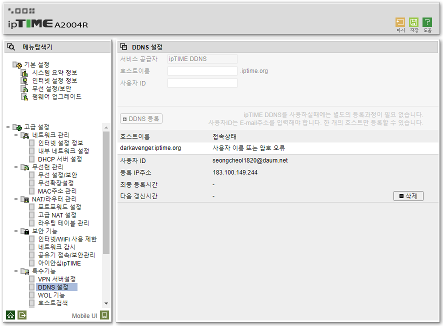The height and width of the screenshot is (326, 443).
Task: Click the seongcheol1820@daum.net user ID value
Action: point(250,160)
